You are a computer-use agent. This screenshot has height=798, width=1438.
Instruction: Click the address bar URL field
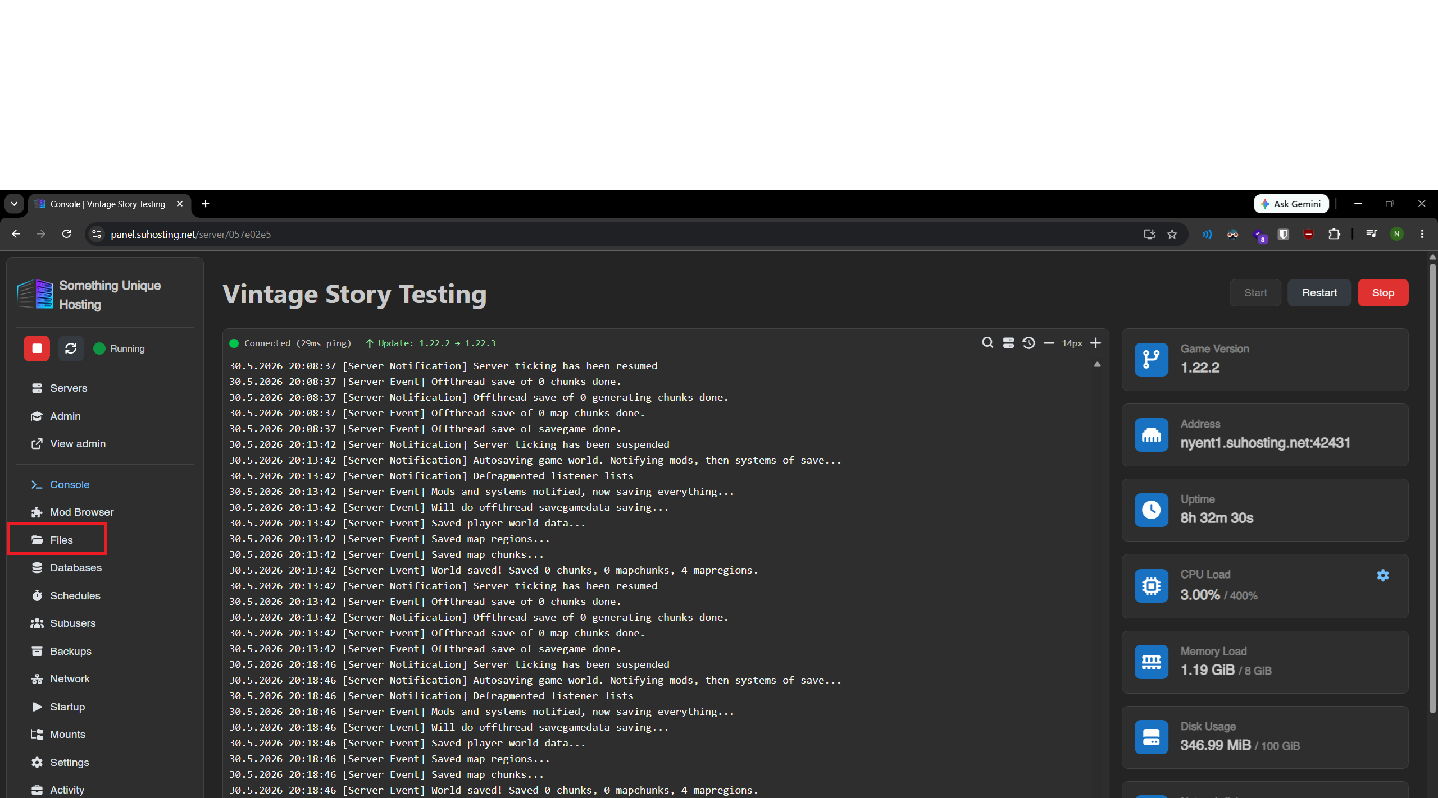click(618, 234)
